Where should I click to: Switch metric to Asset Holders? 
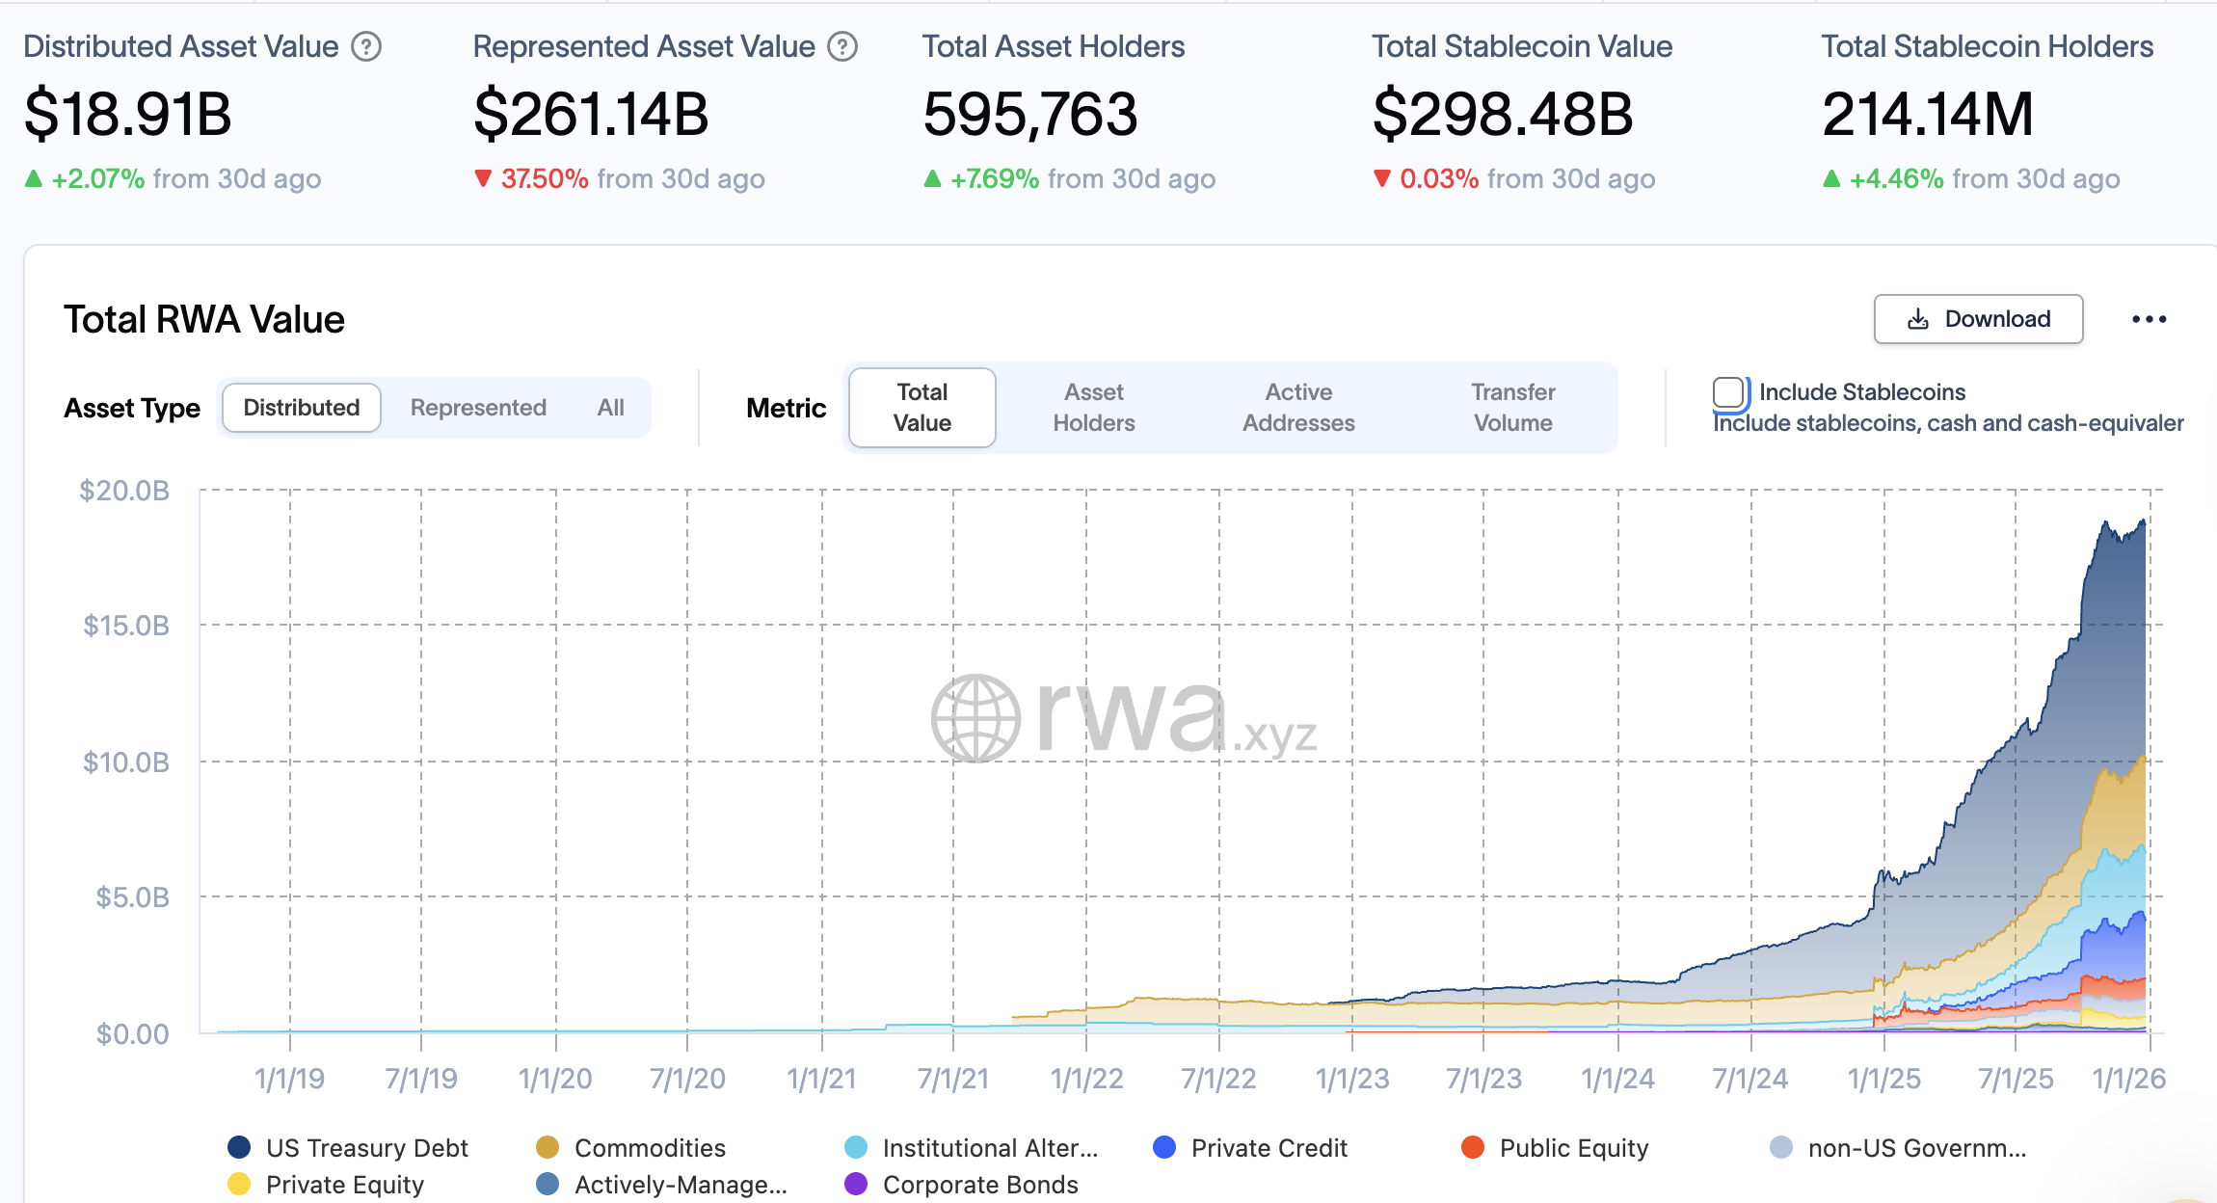pyautogui.click(x=1093, y=408)
